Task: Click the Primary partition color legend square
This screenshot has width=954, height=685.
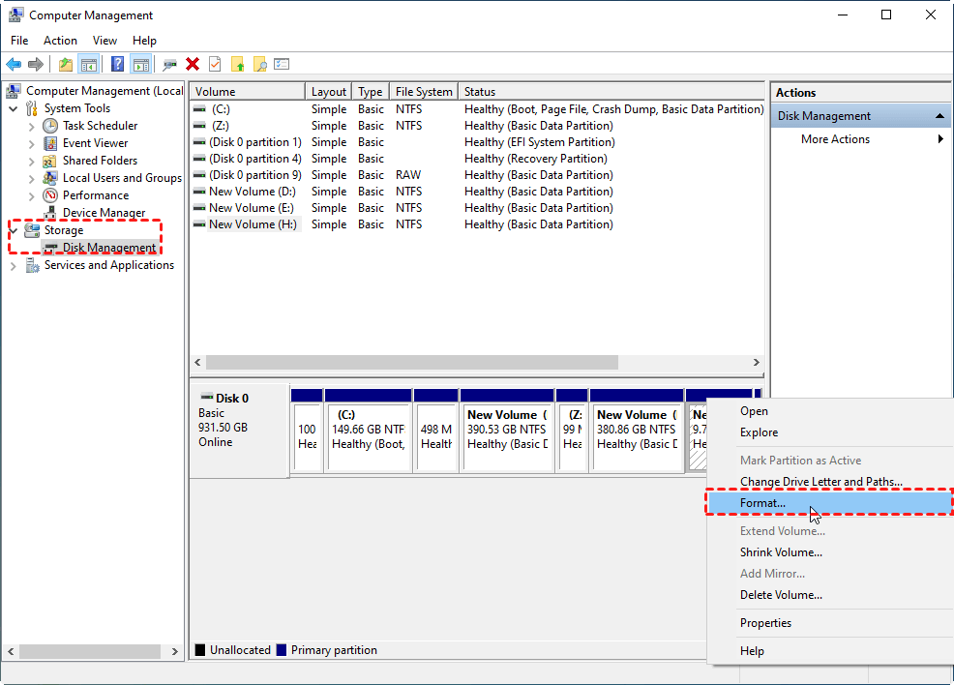Action: 281,649
